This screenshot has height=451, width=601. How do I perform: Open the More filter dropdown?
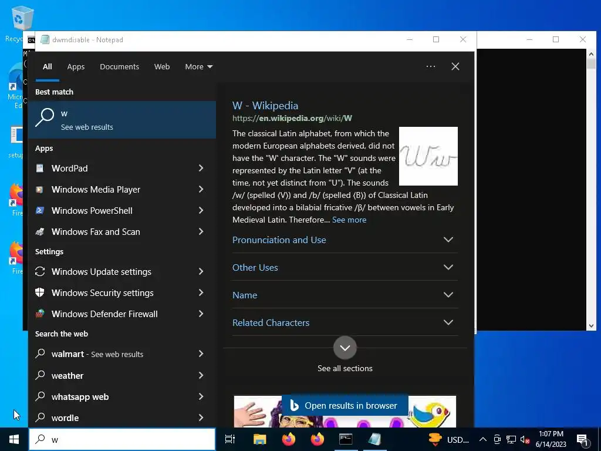(x=198, y=66)
